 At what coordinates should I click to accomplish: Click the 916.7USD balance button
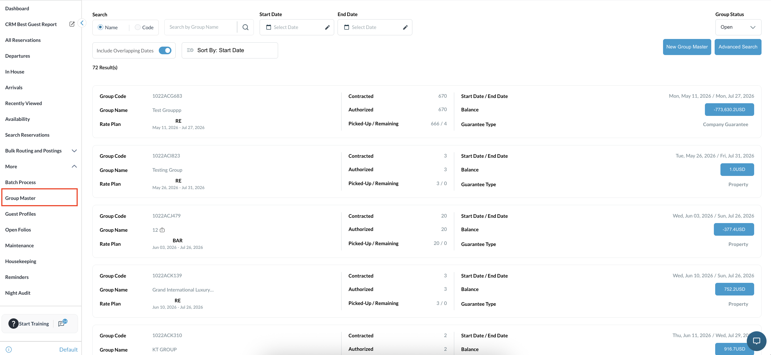(734, 349)
